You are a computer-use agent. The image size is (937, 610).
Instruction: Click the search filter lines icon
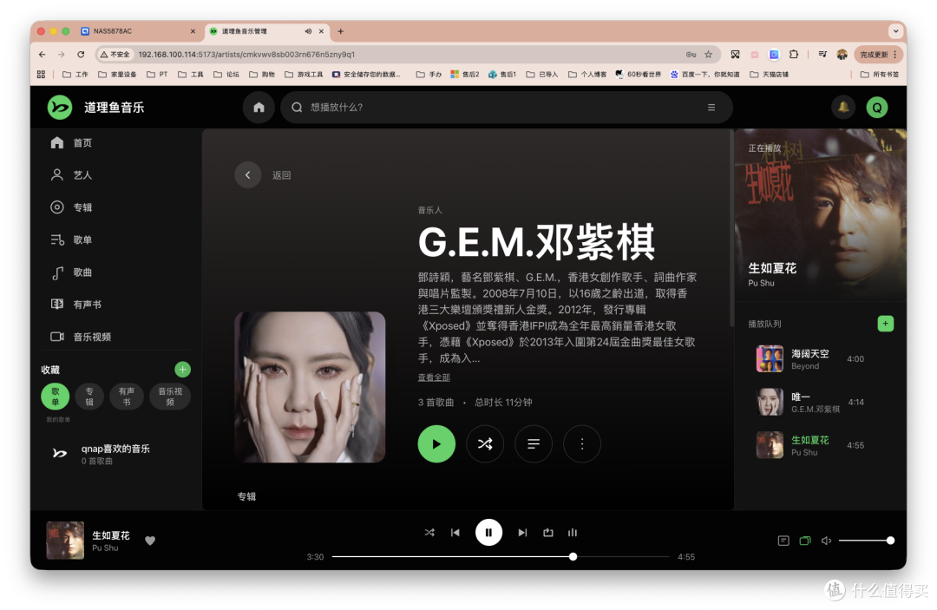point(711,108)
